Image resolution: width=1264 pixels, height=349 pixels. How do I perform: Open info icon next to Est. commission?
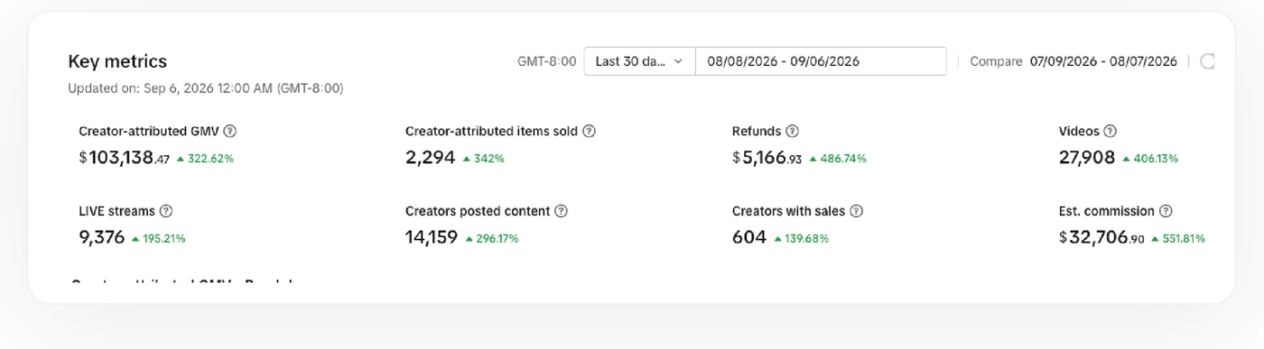click(x=1166, y=211)
